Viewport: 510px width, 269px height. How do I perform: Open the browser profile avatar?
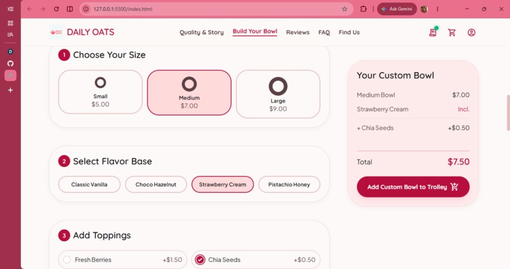tap(424, 9)
